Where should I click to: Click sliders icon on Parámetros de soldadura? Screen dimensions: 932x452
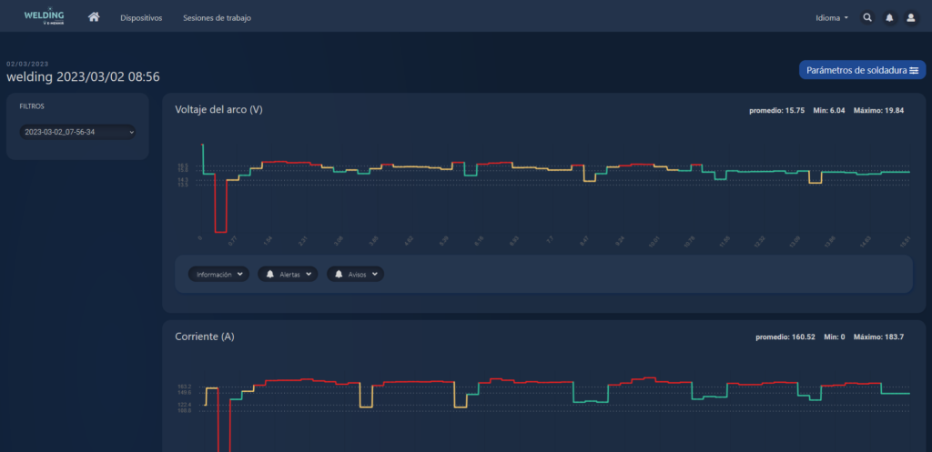914,70
